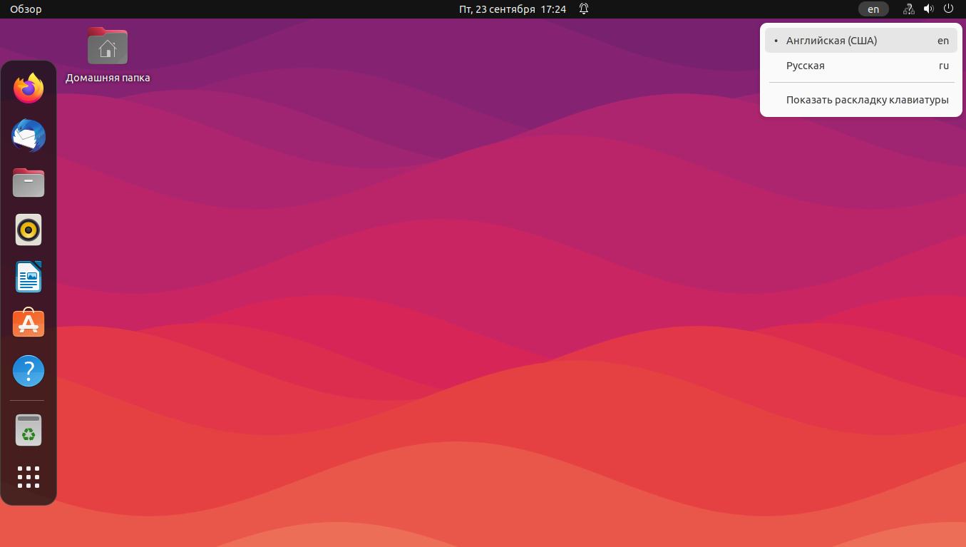The height and width of the screenshot is (547, 966).
Task: Launch Thunderbird mail client
Action: coord(28,136)
